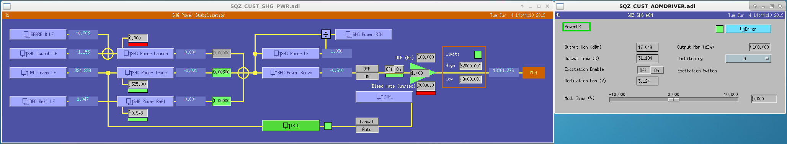
Task: Open OPO Refl LF related display
Action: (38, 101)
